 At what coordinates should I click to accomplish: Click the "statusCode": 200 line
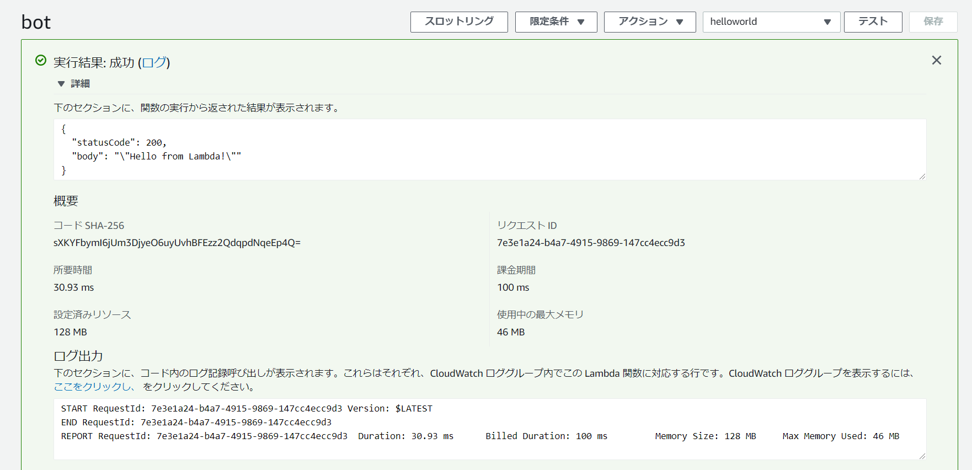[x=119, y=143]
